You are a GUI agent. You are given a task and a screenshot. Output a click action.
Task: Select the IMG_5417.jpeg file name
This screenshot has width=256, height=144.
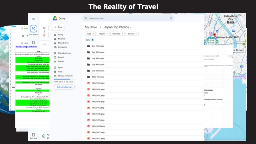[98, 108]
